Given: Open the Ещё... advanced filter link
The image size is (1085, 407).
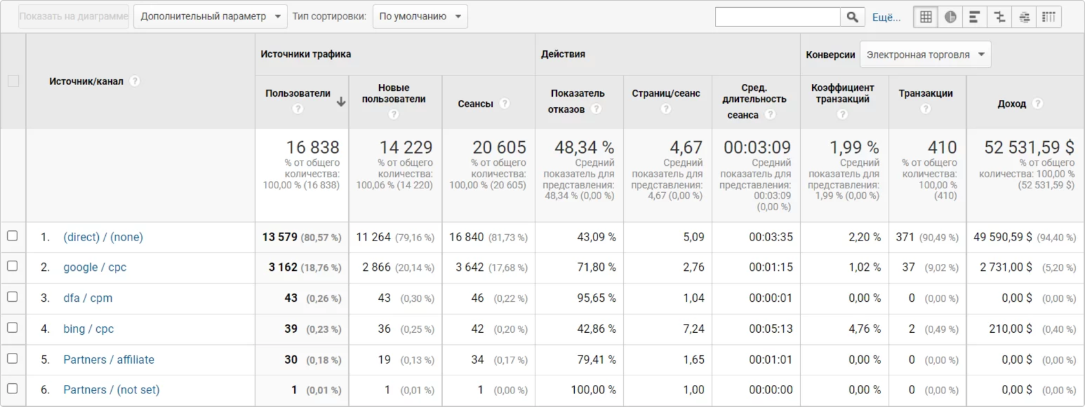Looking at the screenshot, I should pos(886,17).
